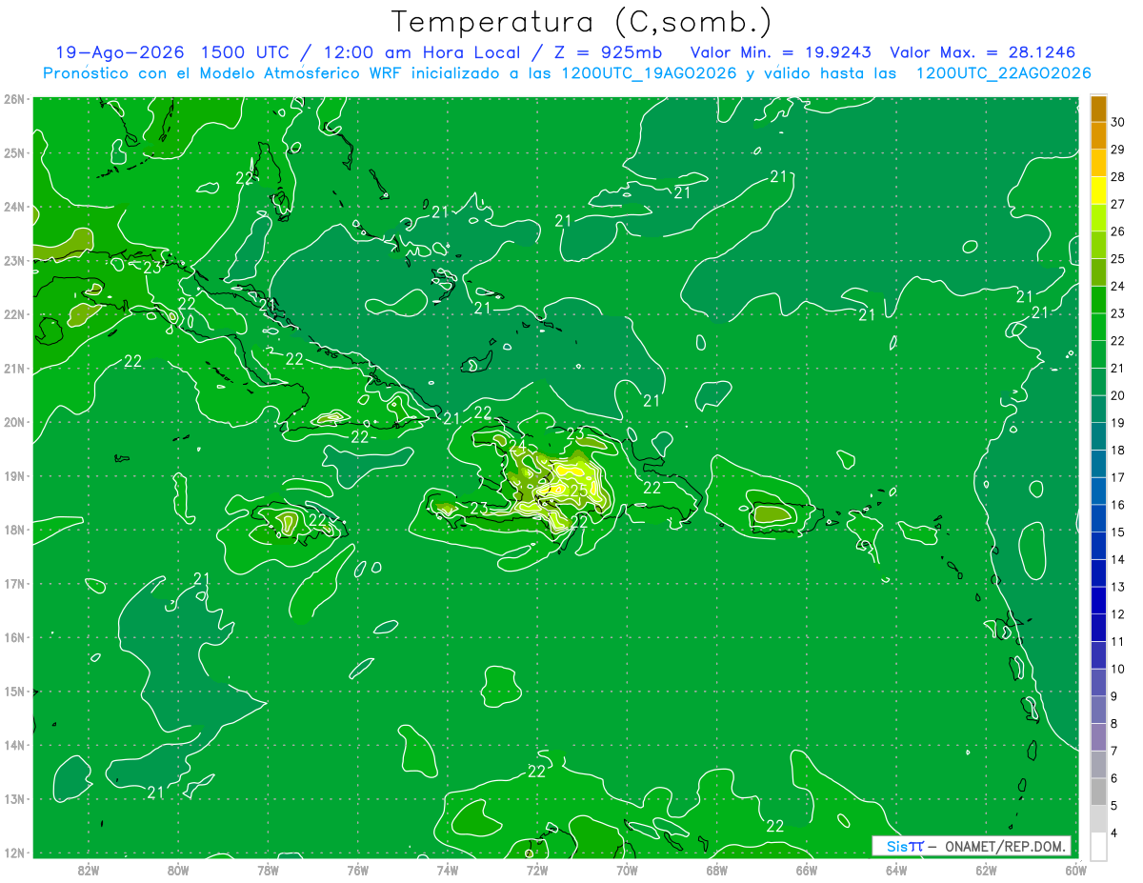Click the colorbar label "20"
Viewport: 1143px width, 883px height.
(1117, 395)
